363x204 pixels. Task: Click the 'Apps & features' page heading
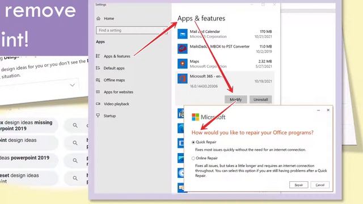[201, 18]
